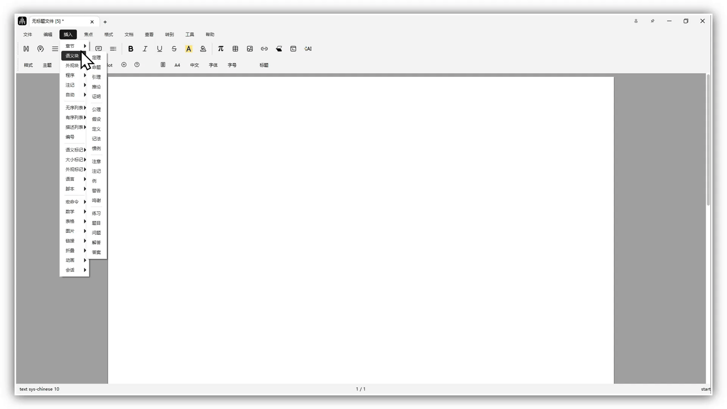Click the terminal session icon in toolbar
Image resolution: width=727 pixels, height=409 pixels.
293,49
